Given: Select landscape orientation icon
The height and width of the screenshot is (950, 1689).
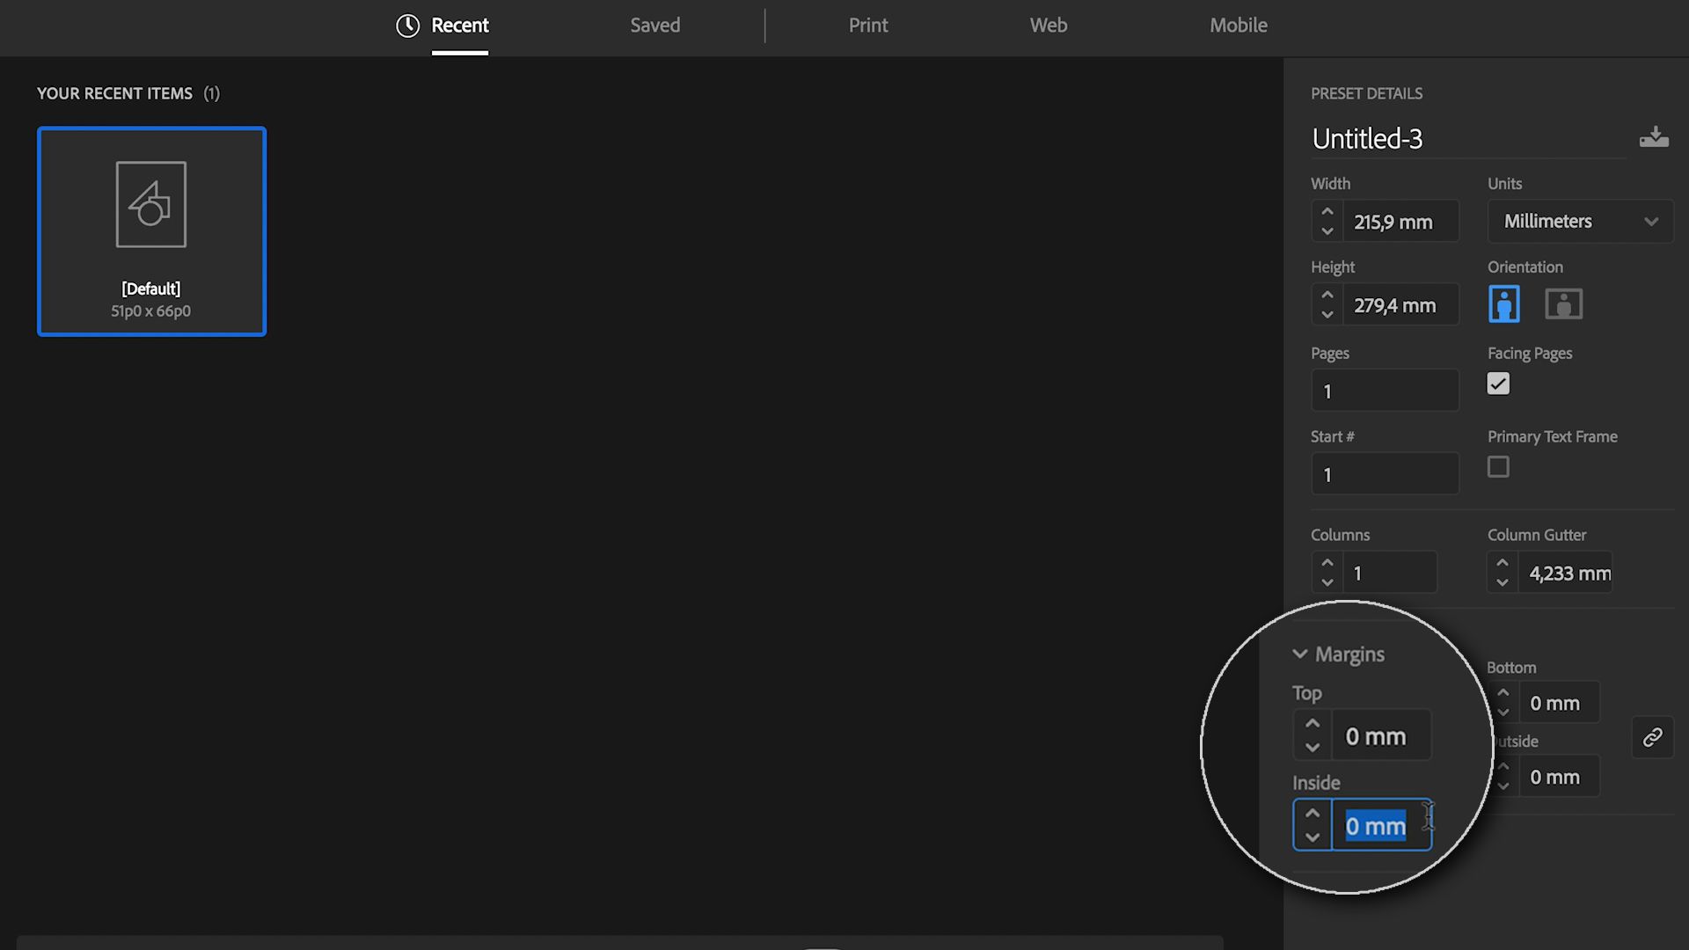Looking at the screenshot, I should click(x=1563, y=304).
